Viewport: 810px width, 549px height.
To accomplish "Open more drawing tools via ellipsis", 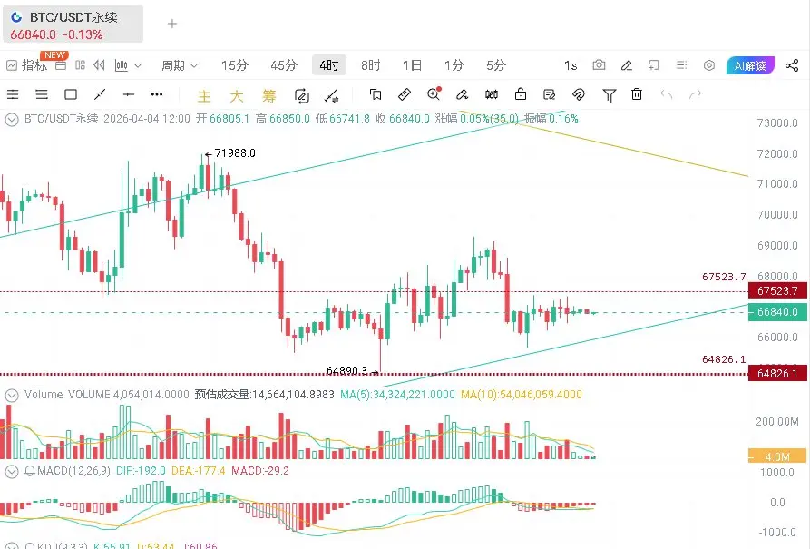I will click(157, 94).
